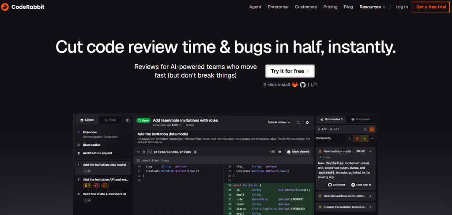Collapse the New Invitation model summary card

[370, 151]
